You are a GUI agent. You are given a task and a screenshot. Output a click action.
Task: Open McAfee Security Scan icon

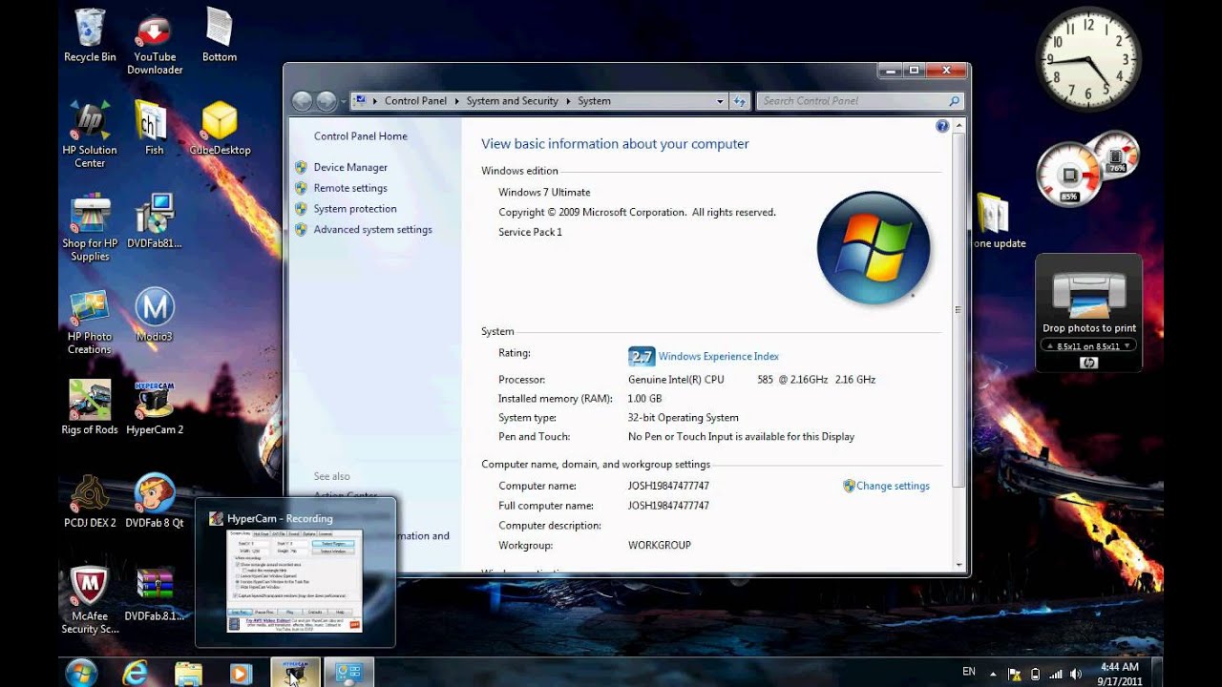[90, 600]
